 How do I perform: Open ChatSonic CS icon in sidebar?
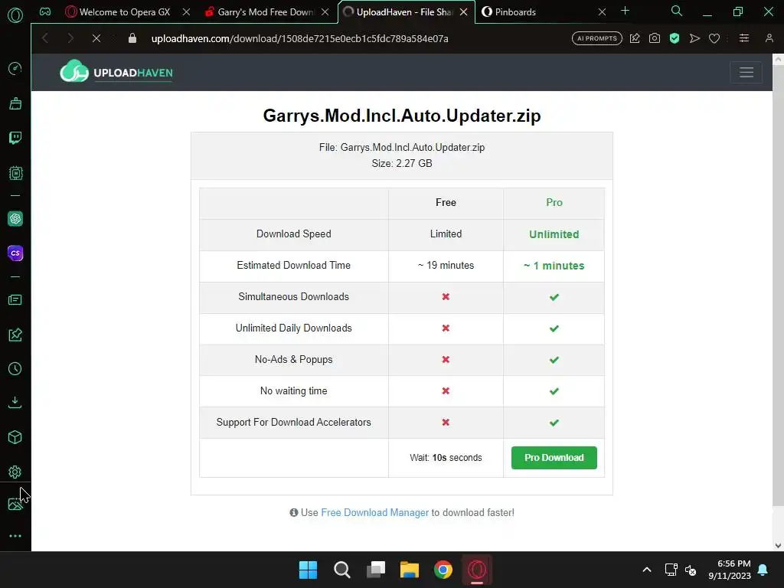(15, 253)
